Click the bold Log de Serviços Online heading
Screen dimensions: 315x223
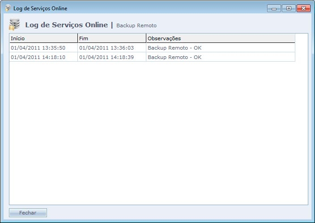coord(66,25)
